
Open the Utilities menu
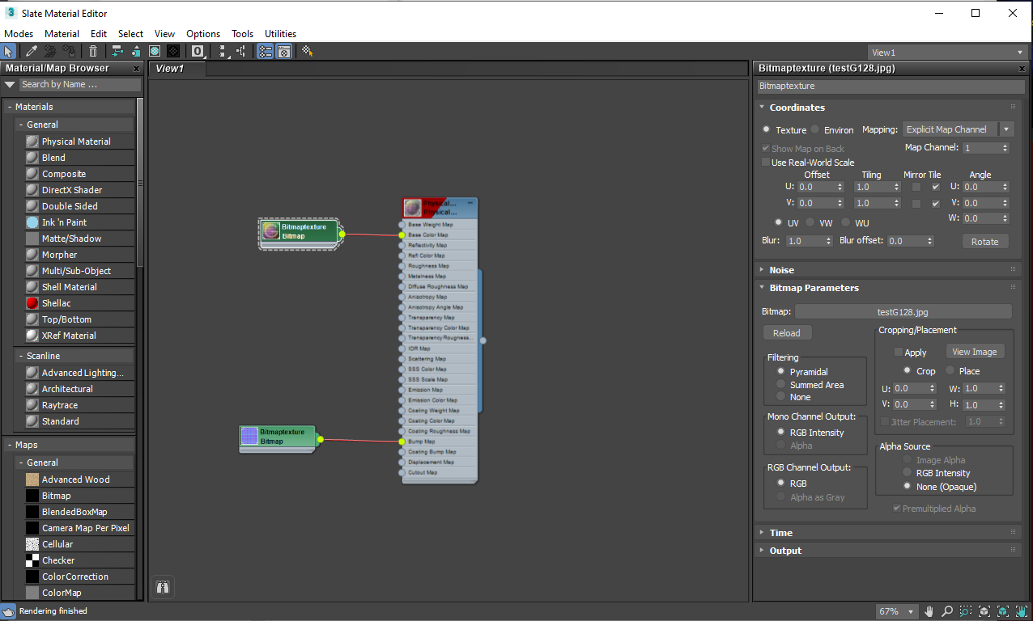(x=280, y=34)
